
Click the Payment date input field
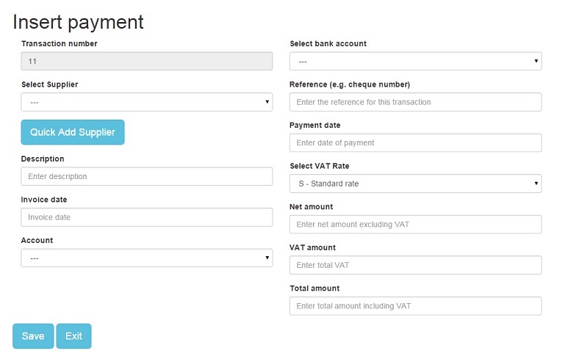pos(415,142)
